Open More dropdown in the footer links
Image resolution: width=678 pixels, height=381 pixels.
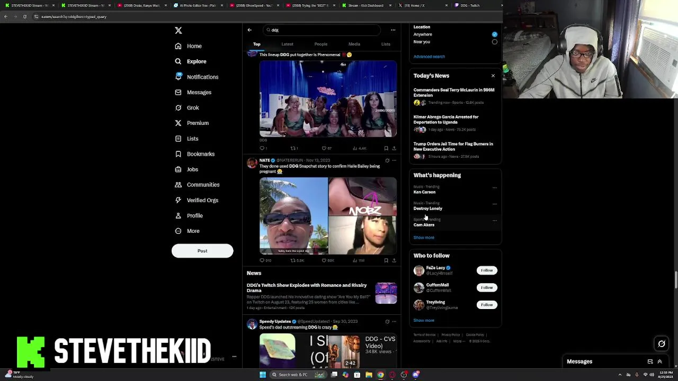point(459,341)
